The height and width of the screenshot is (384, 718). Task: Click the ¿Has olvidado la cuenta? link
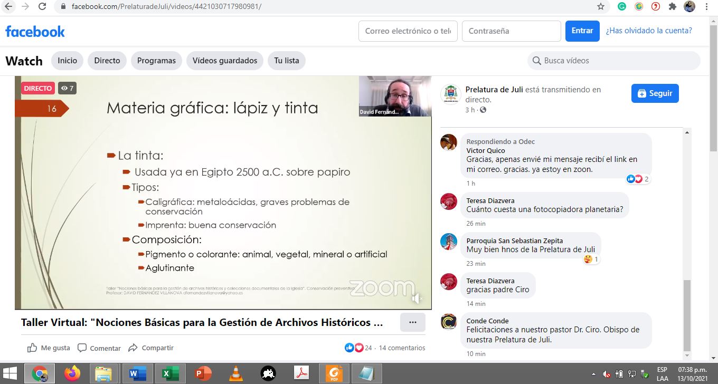(649, 31)
